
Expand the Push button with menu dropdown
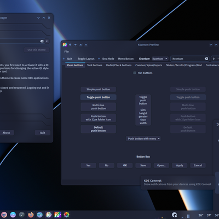(143, 139)
